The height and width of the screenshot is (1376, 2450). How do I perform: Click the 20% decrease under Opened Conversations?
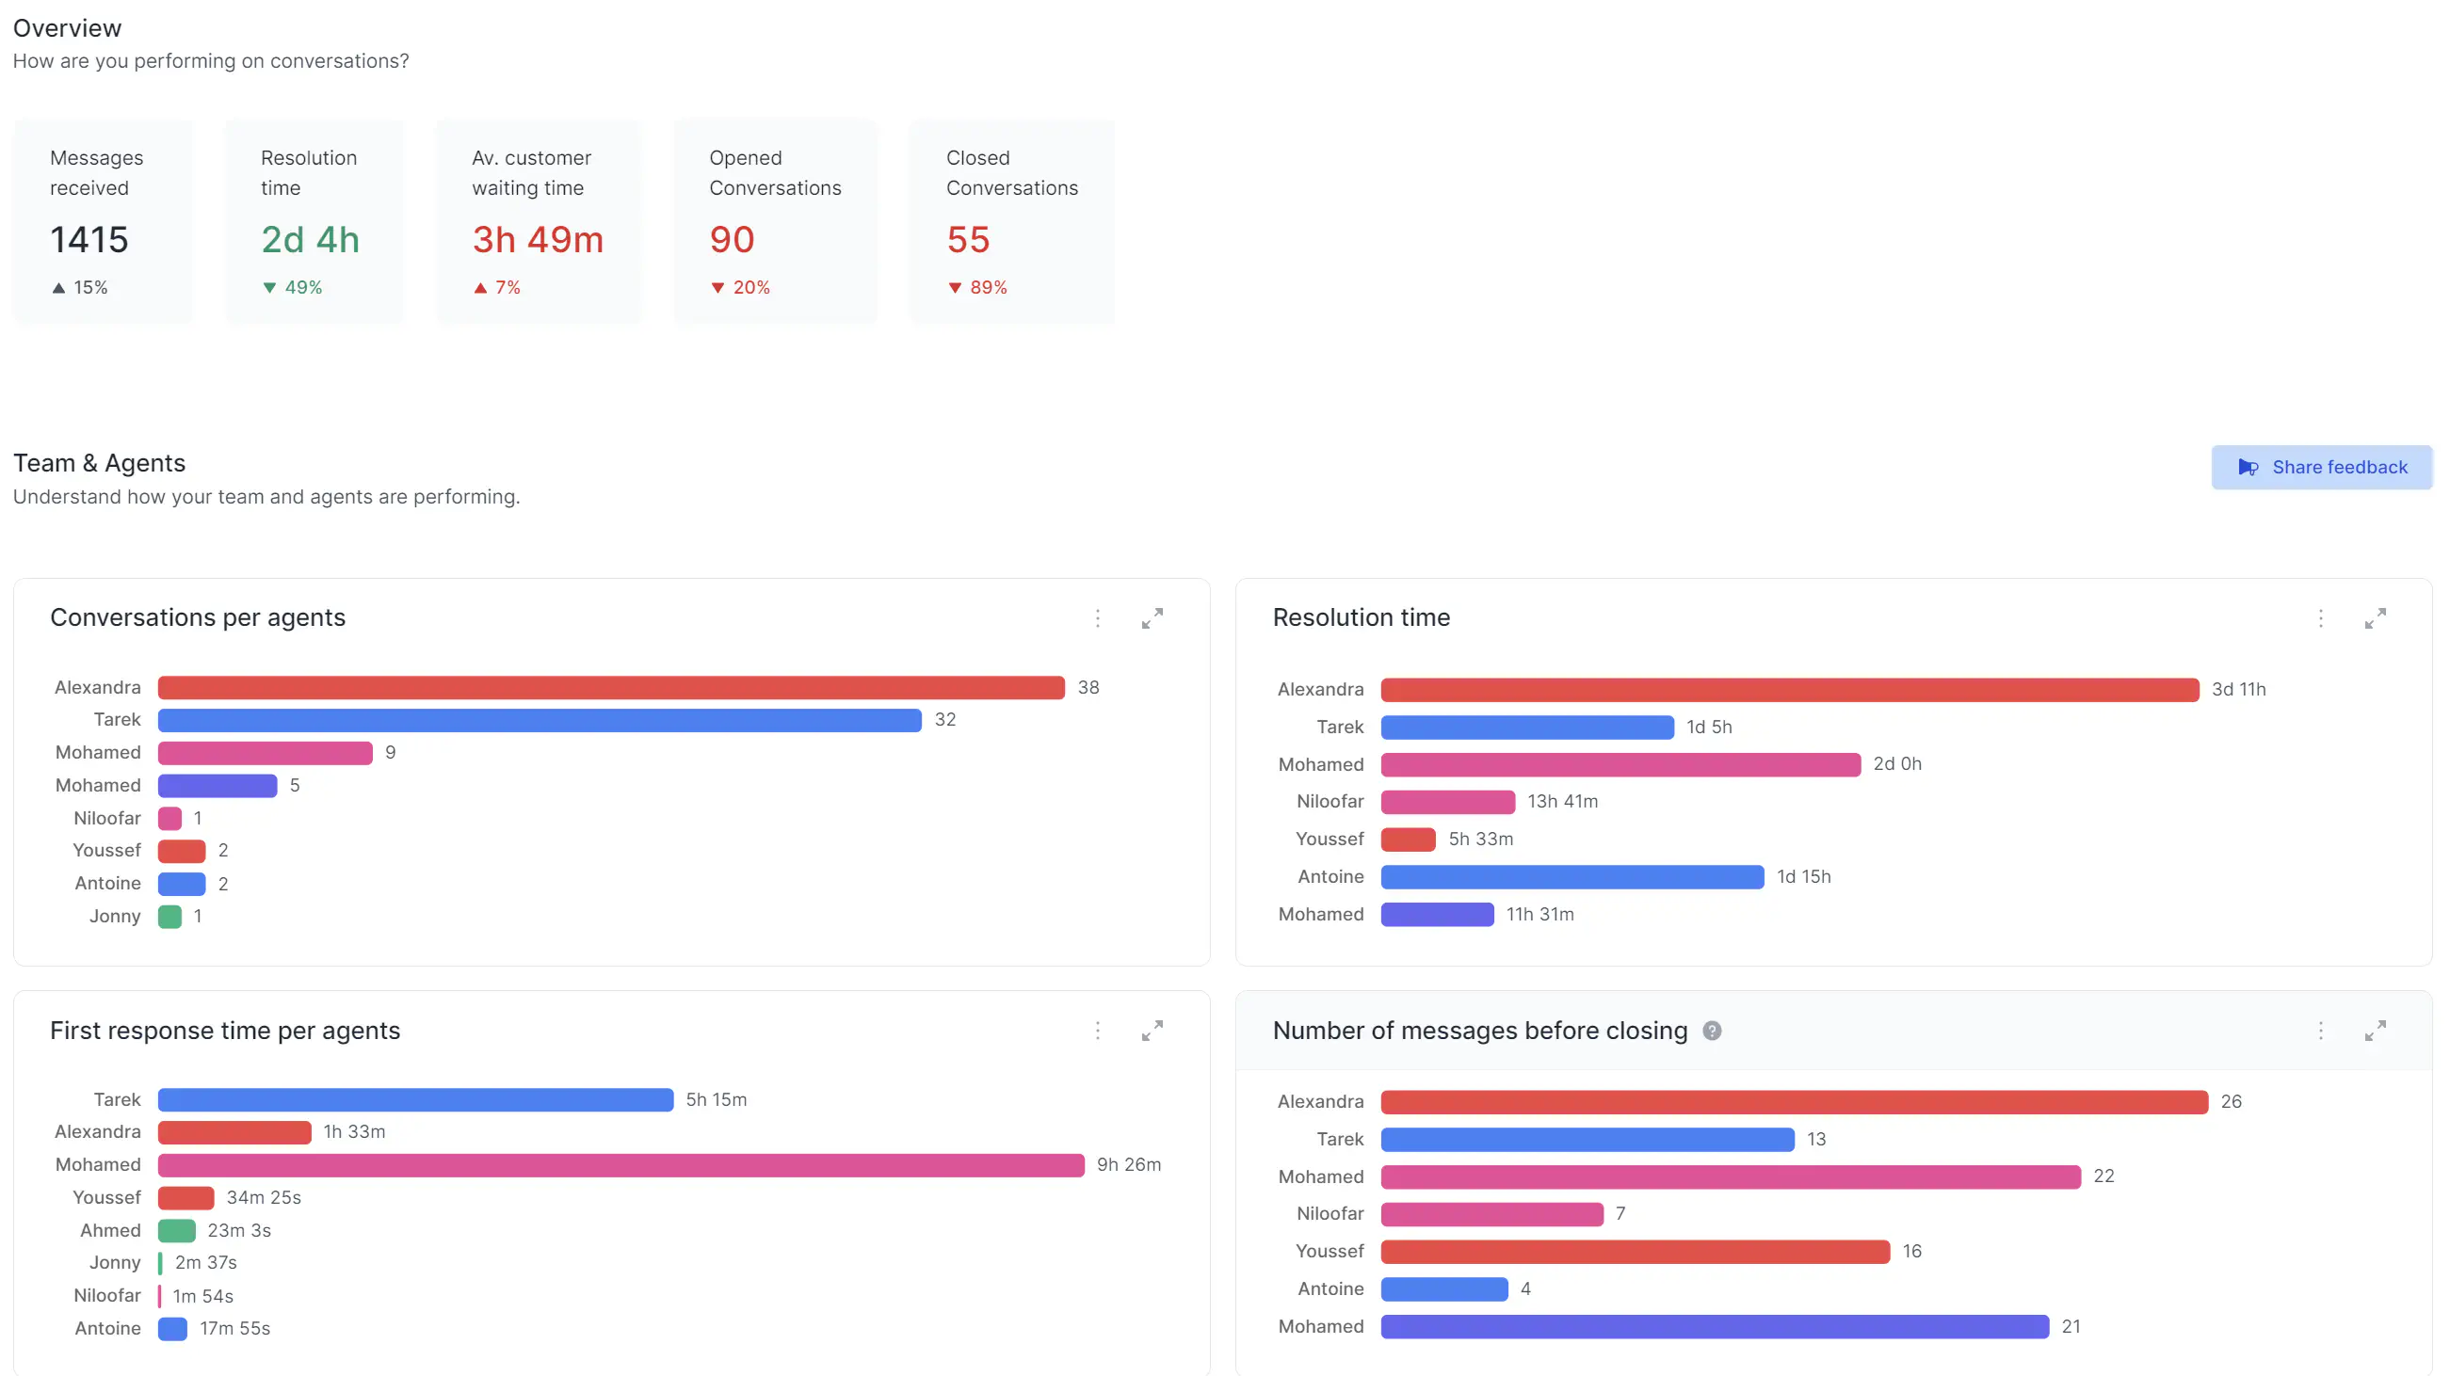(740, 287)
